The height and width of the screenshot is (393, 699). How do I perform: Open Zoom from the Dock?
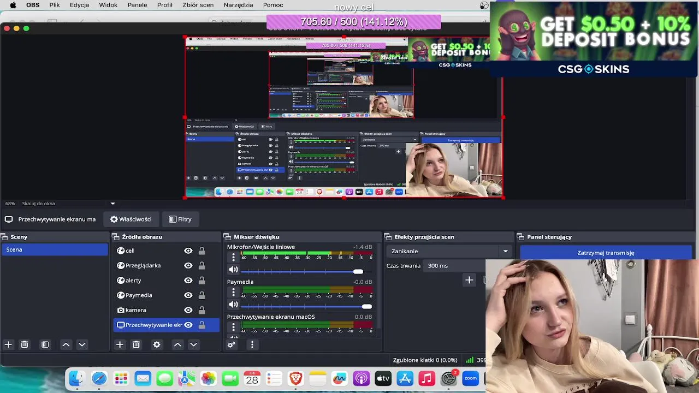[x=470, y=378]
